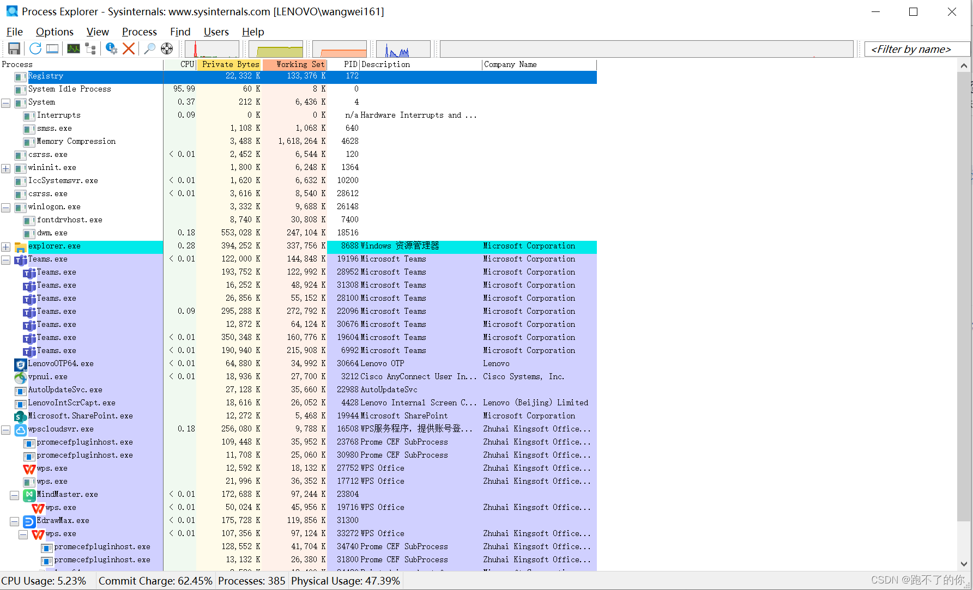Click the vertical scrollbar down arrow
973x590 pixels.
click(964, 564)
